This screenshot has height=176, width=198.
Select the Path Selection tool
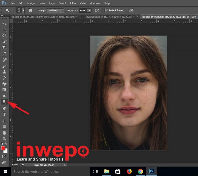tap(4, 120)
